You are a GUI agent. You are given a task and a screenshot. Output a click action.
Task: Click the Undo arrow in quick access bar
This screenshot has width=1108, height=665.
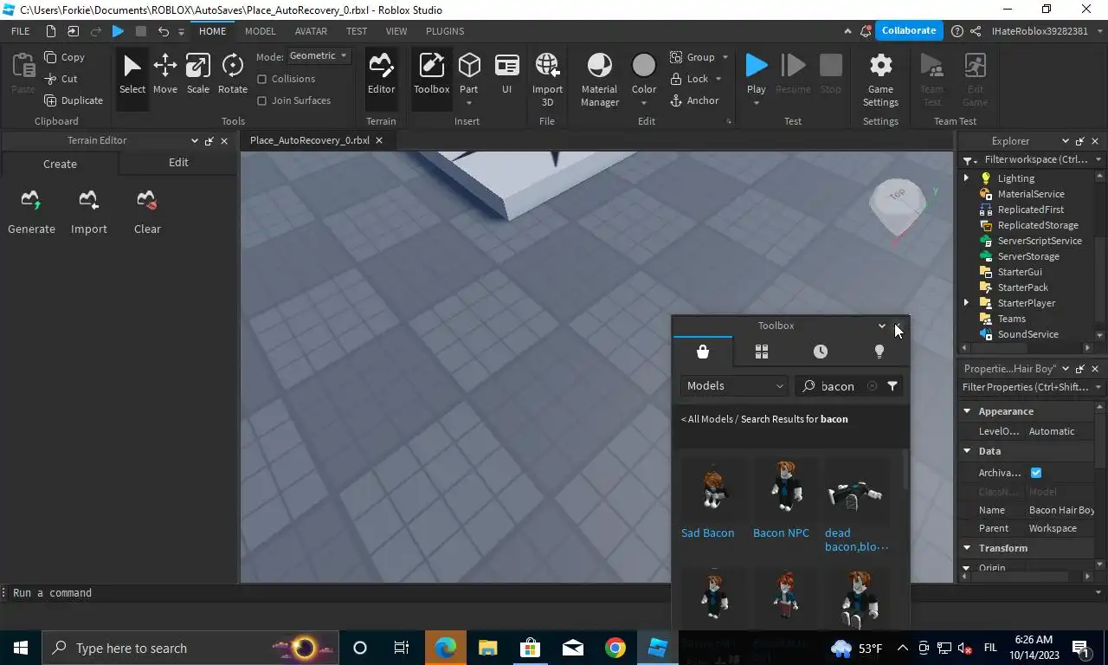click(163, 31)
